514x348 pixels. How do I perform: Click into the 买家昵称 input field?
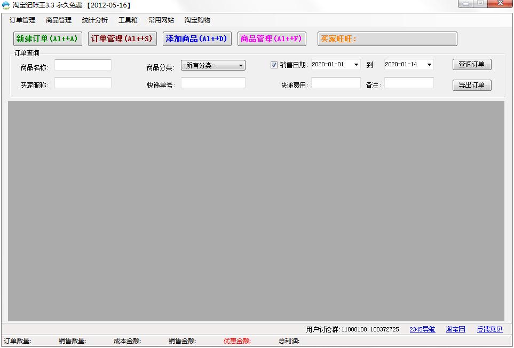[83, 83]
